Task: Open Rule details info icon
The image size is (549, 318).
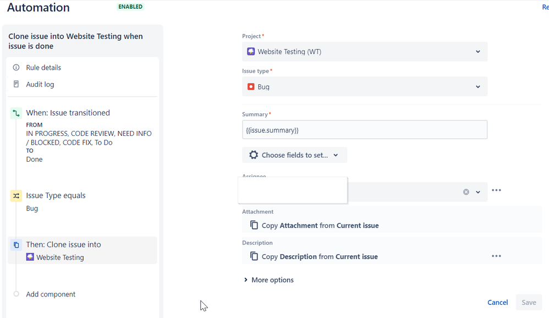Action: (16, 67)
